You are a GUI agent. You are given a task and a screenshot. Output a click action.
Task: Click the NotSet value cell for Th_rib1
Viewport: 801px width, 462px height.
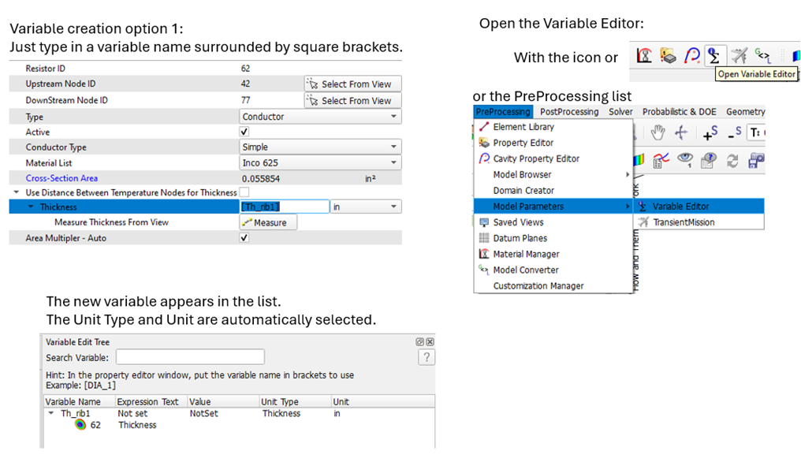point(204,413)
